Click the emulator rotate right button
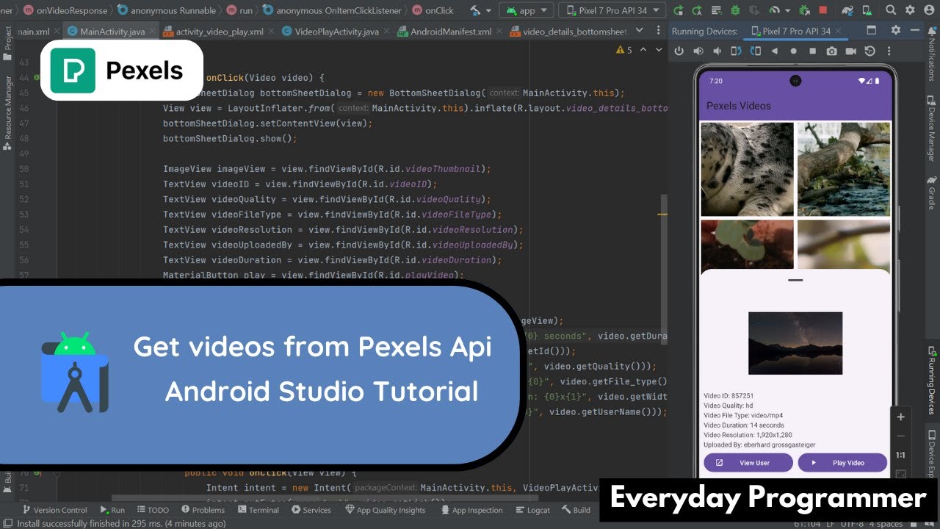 pyautogui.click(x=755, y=51)
